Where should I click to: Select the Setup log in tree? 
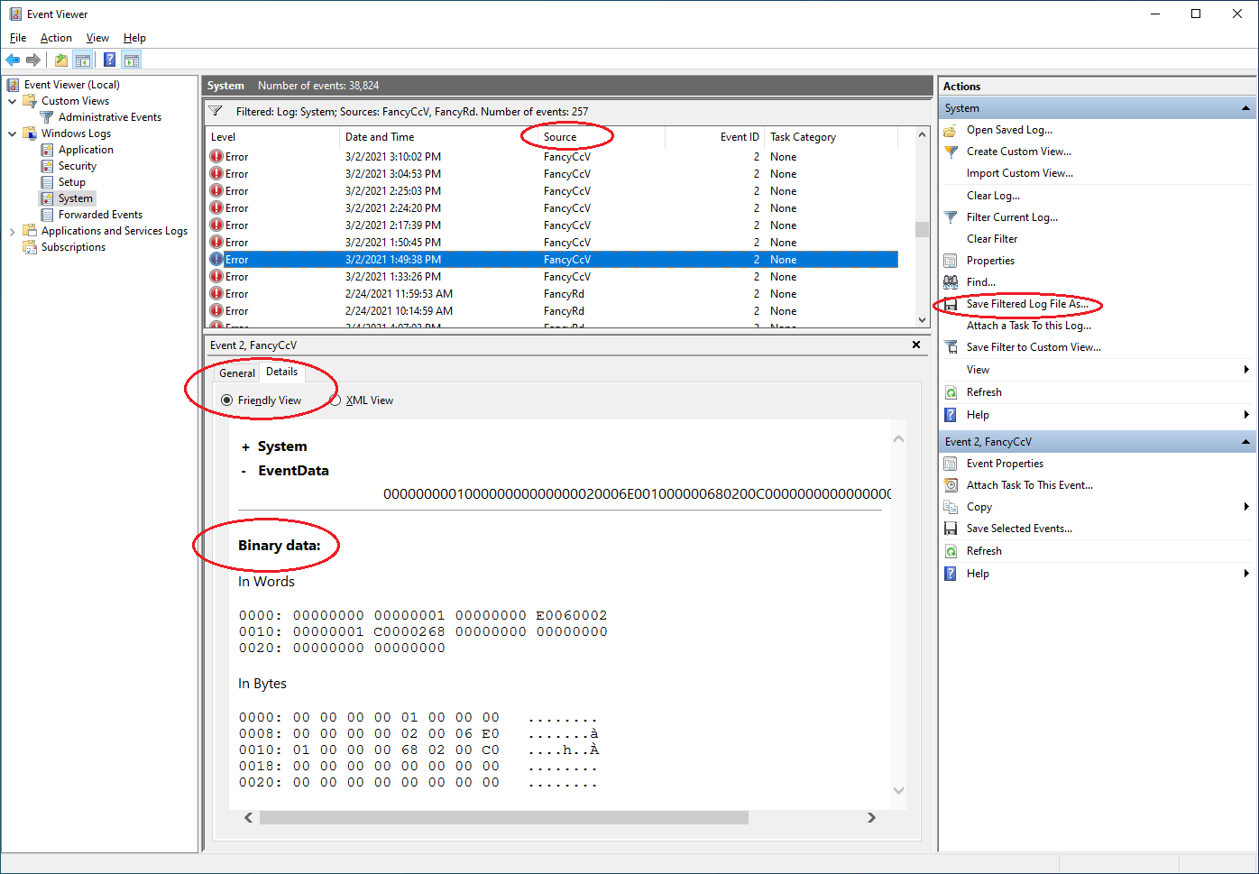point(72,182)
